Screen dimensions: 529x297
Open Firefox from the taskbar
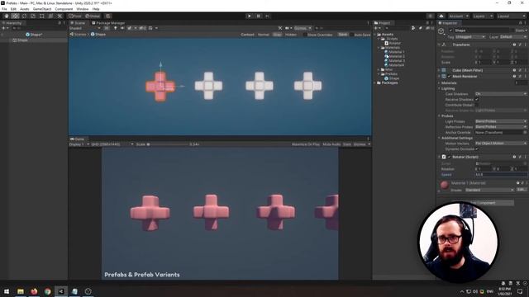34,291
